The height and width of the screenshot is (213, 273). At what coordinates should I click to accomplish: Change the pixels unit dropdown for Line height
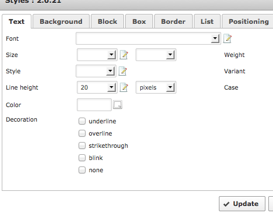click(x=156, y=87)
